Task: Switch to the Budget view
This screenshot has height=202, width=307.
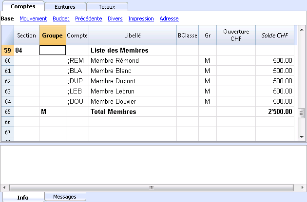Action: coord(61,18)
